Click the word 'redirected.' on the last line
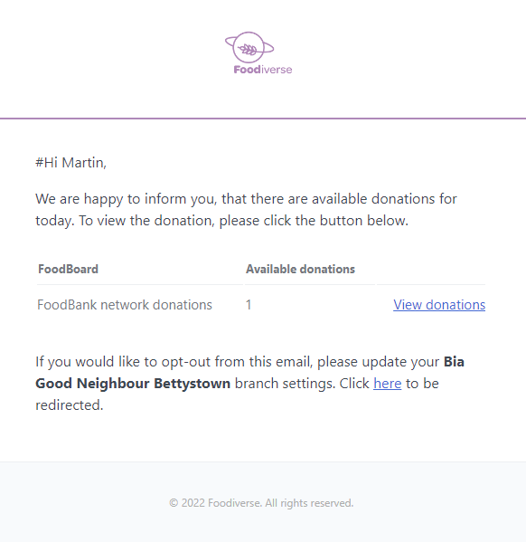This screenshot has height=542, width=526. click(69, 405)
